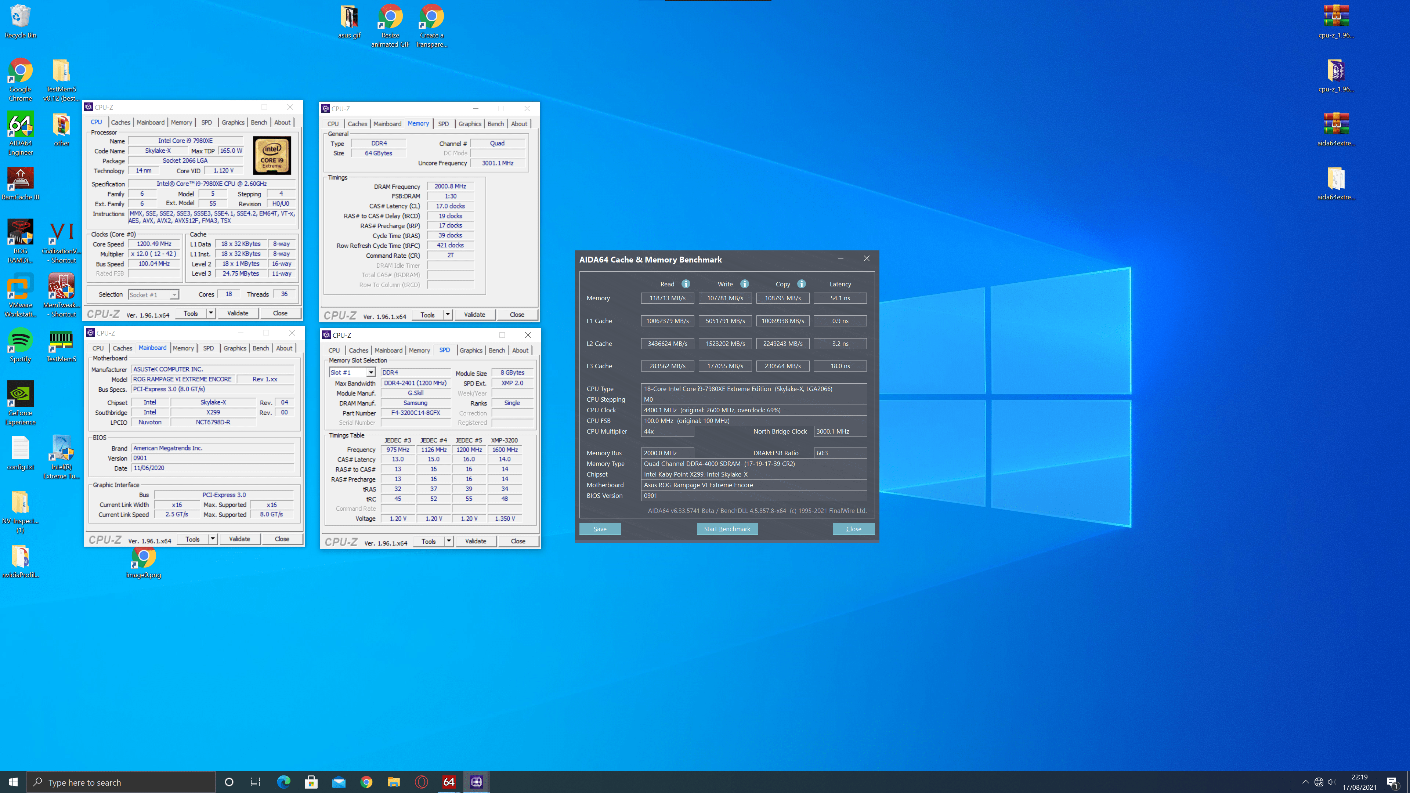Click Memory Read value 118713 MB/s
Screen dimensions: 1410x793
click(667, 298)
